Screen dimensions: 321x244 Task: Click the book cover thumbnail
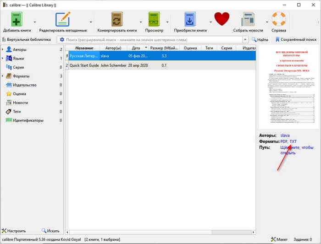click(x=289, y=87)
